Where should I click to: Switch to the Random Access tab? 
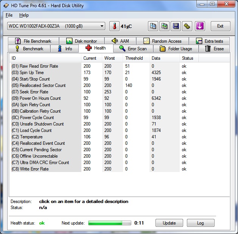click(x=162, y=41)
